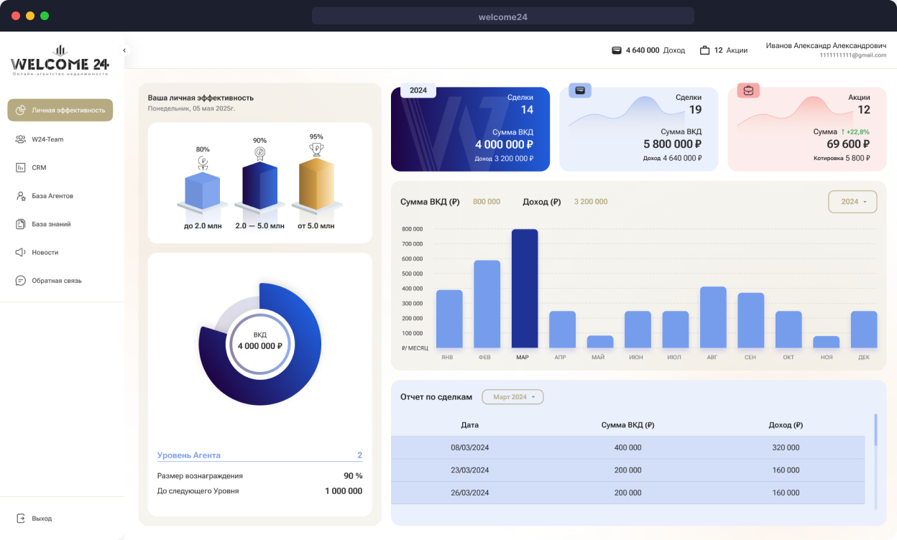This screenshot has width=897, height=540.
Task: Click the trophy icon above the gold bar
Action: click(316, 149)
